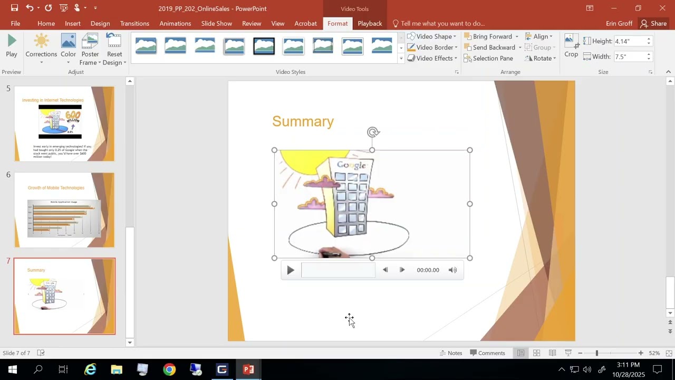This screenshot has width=675, height=380.
Task: Edit the video Height field
Action: click(629, 41)
